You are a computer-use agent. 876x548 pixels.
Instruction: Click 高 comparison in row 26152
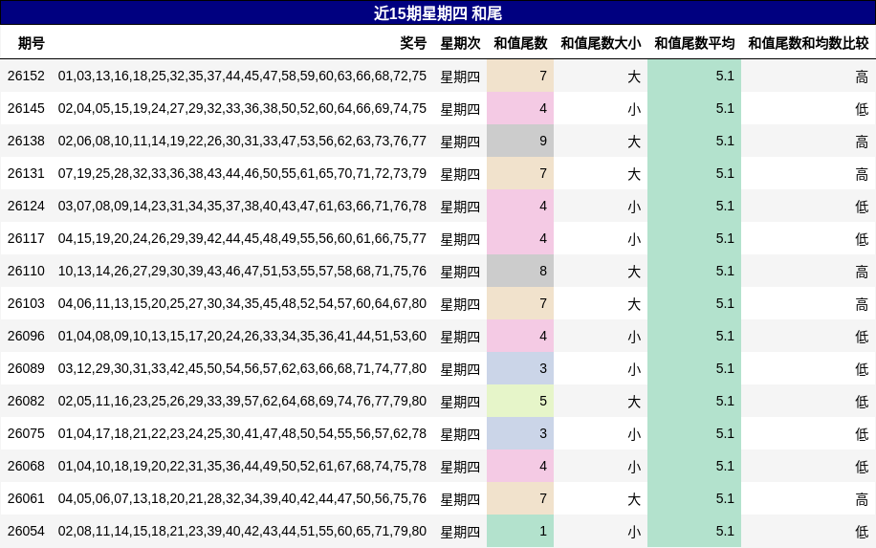(862, 76)
